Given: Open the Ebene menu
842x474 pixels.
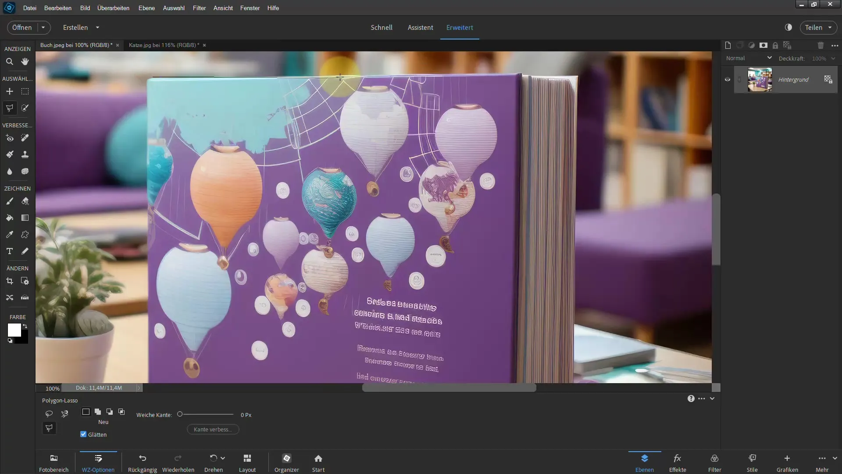Looking at the screenshot, I should (x=146, y=8).
